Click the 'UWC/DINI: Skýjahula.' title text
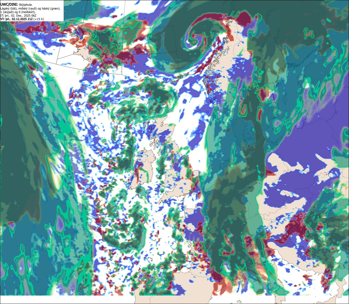Image resolution: width=349 pixels, height=304 pixels. 16,5
